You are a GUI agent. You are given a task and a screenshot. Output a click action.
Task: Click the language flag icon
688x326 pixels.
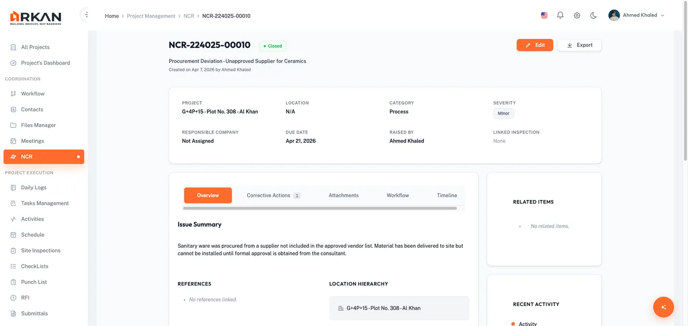544,15
